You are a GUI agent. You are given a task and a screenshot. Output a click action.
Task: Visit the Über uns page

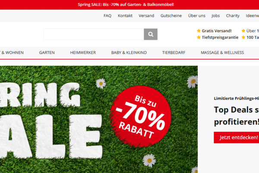coord(197,16)
